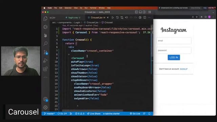Open the Accounts icon in activity bar

(x=45, y=99)
